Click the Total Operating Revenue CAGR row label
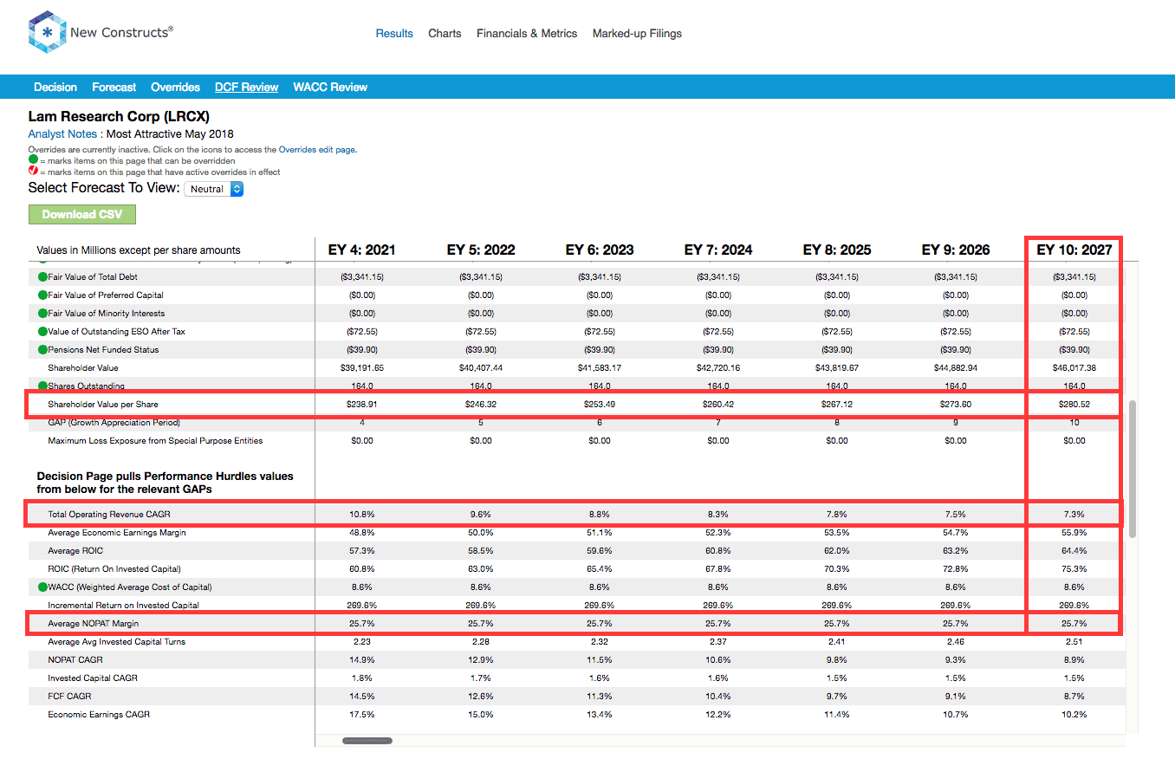 pyautogui.click(x=109, y=515)
